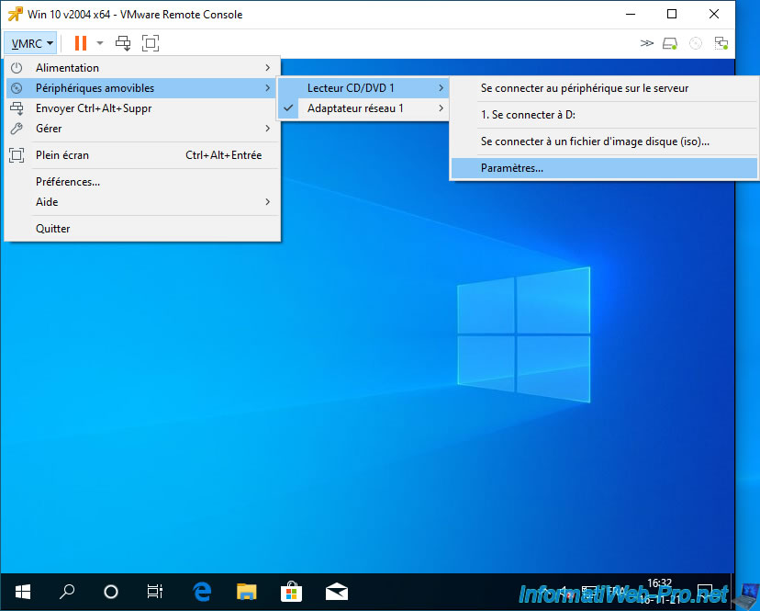
Task: Expand the Aide submenu
Action: tap(142, 202)
